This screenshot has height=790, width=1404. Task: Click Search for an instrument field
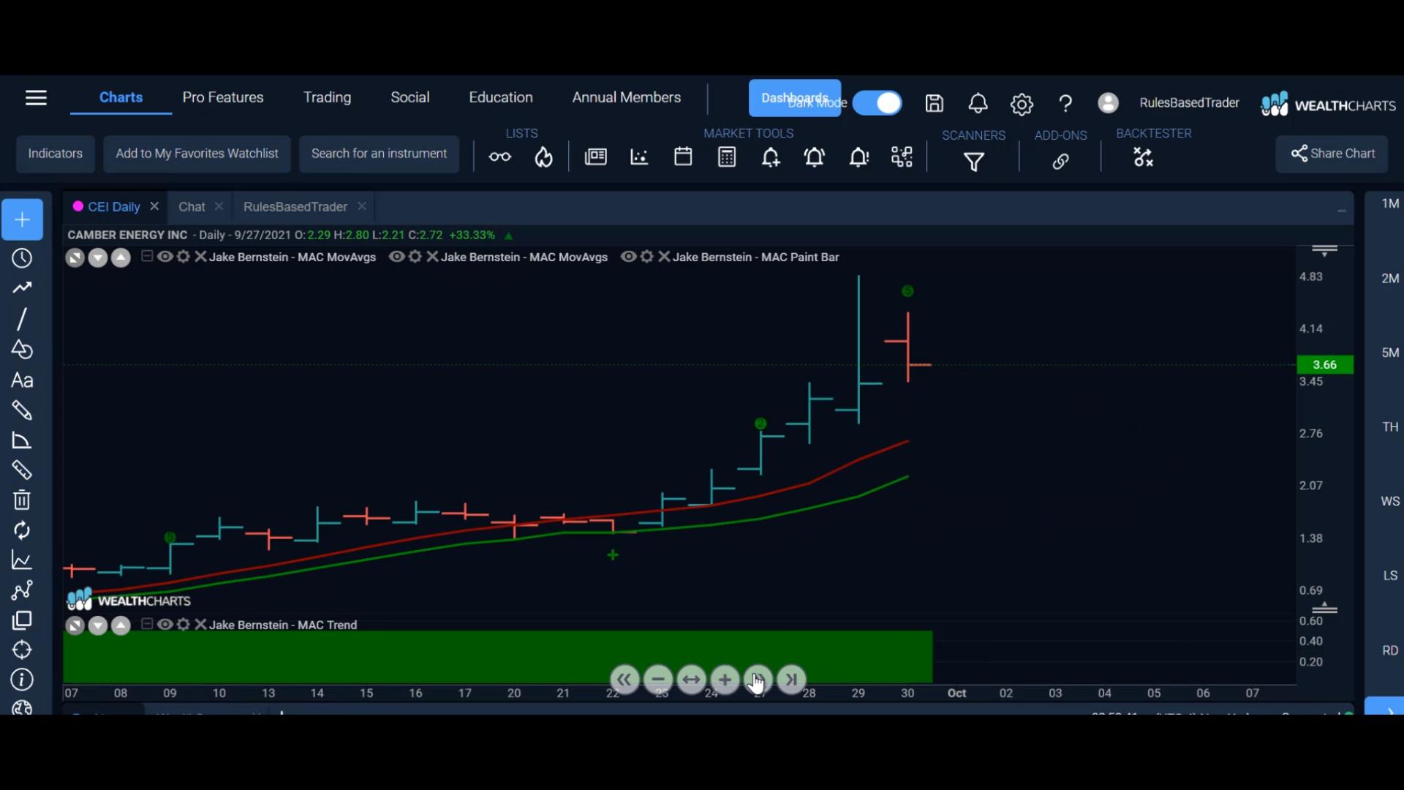379,154
